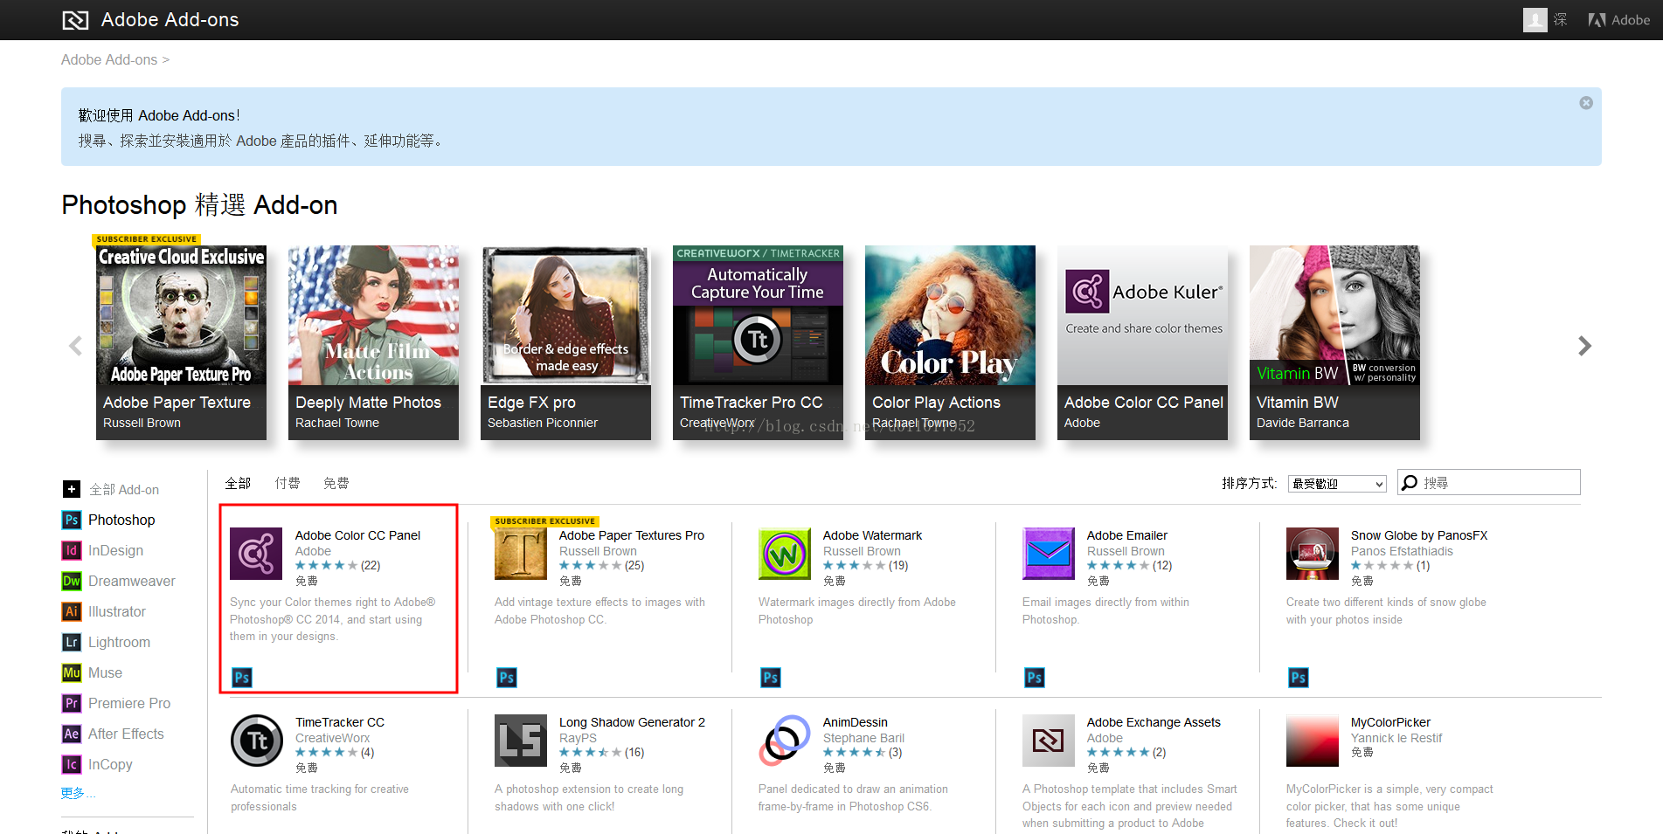Open Snow Globe by PanosFX title
Image resolution: width=1663 pixels, height=834 pixels.
1419,535
